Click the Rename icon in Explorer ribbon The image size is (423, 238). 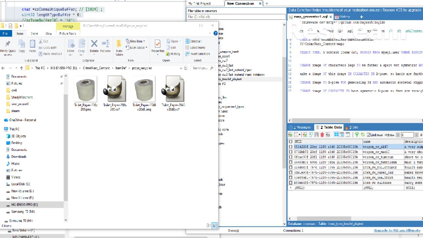pyautogui.click(x=105, y=43)
